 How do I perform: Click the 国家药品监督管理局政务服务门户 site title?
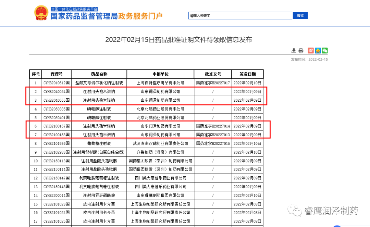(x=107, y=16)
